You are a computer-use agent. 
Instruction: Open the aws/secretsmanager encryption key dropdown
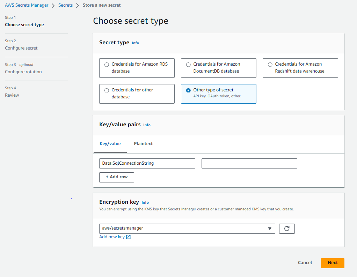coord(187,229)
